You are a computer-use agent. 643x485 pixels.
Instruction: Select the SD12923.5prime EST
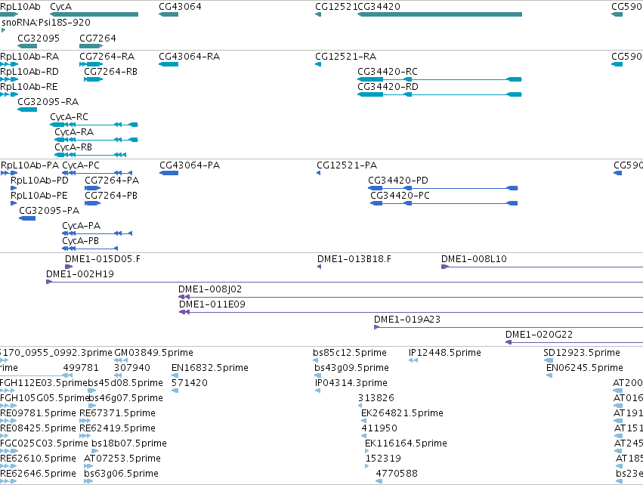click(549, 360)
